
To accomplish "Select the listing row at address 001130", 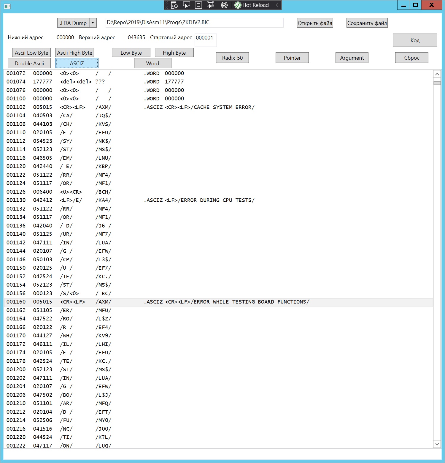I will coord(148,200).
